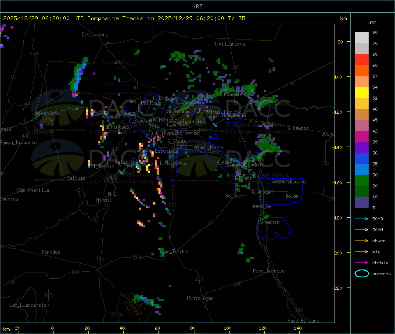Click the CompantEscard map label

coord(288,182)
